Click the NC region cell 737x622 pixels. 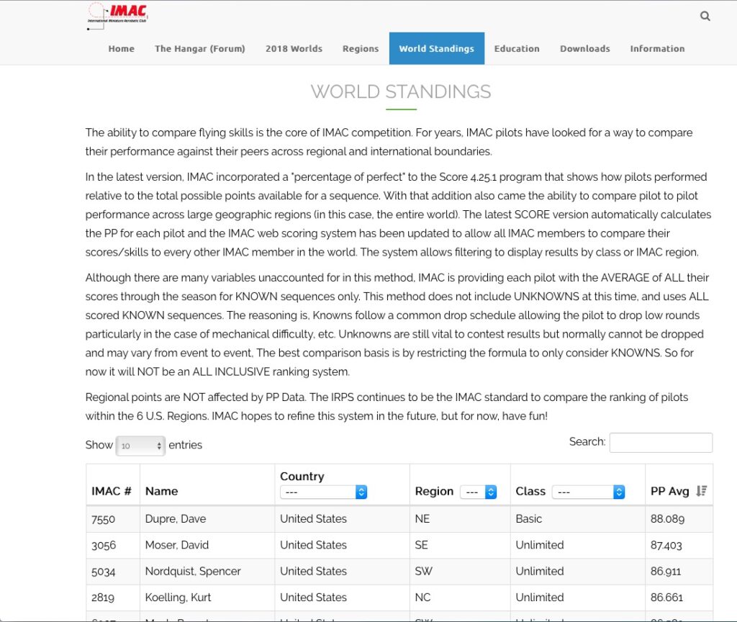pos(422,597)
